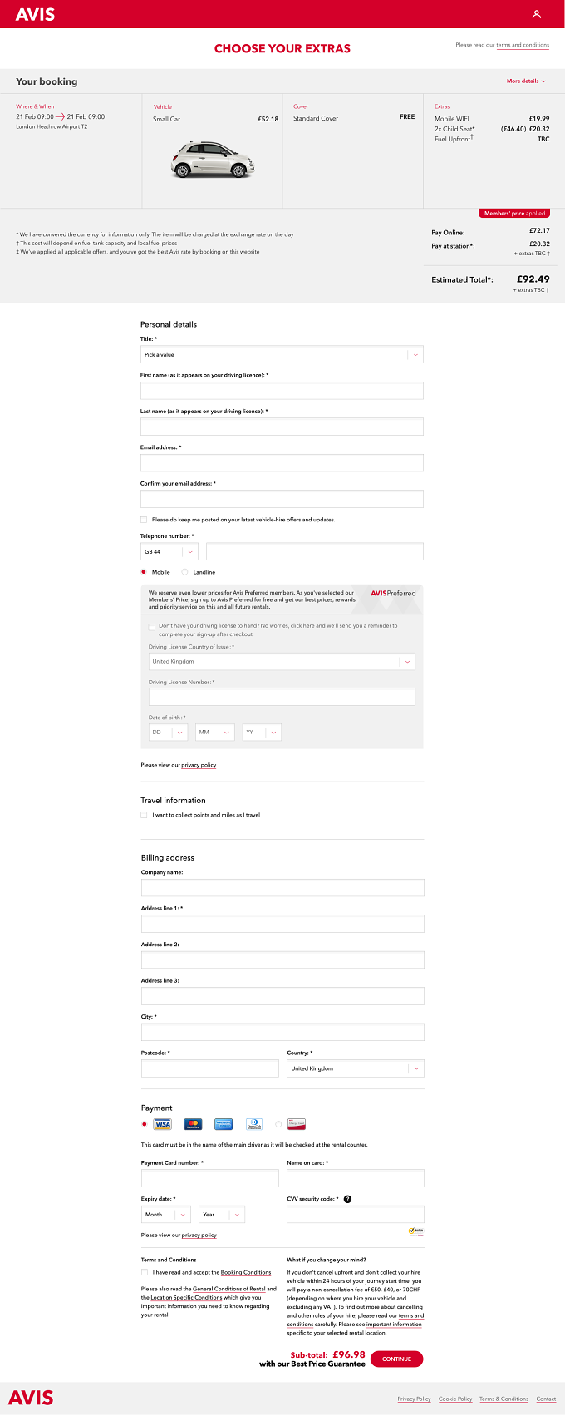This screenshot has width=565, height=1416.
Task: Select the Visa card icon
Action: pyautogui.click(x=162, y=1124)
